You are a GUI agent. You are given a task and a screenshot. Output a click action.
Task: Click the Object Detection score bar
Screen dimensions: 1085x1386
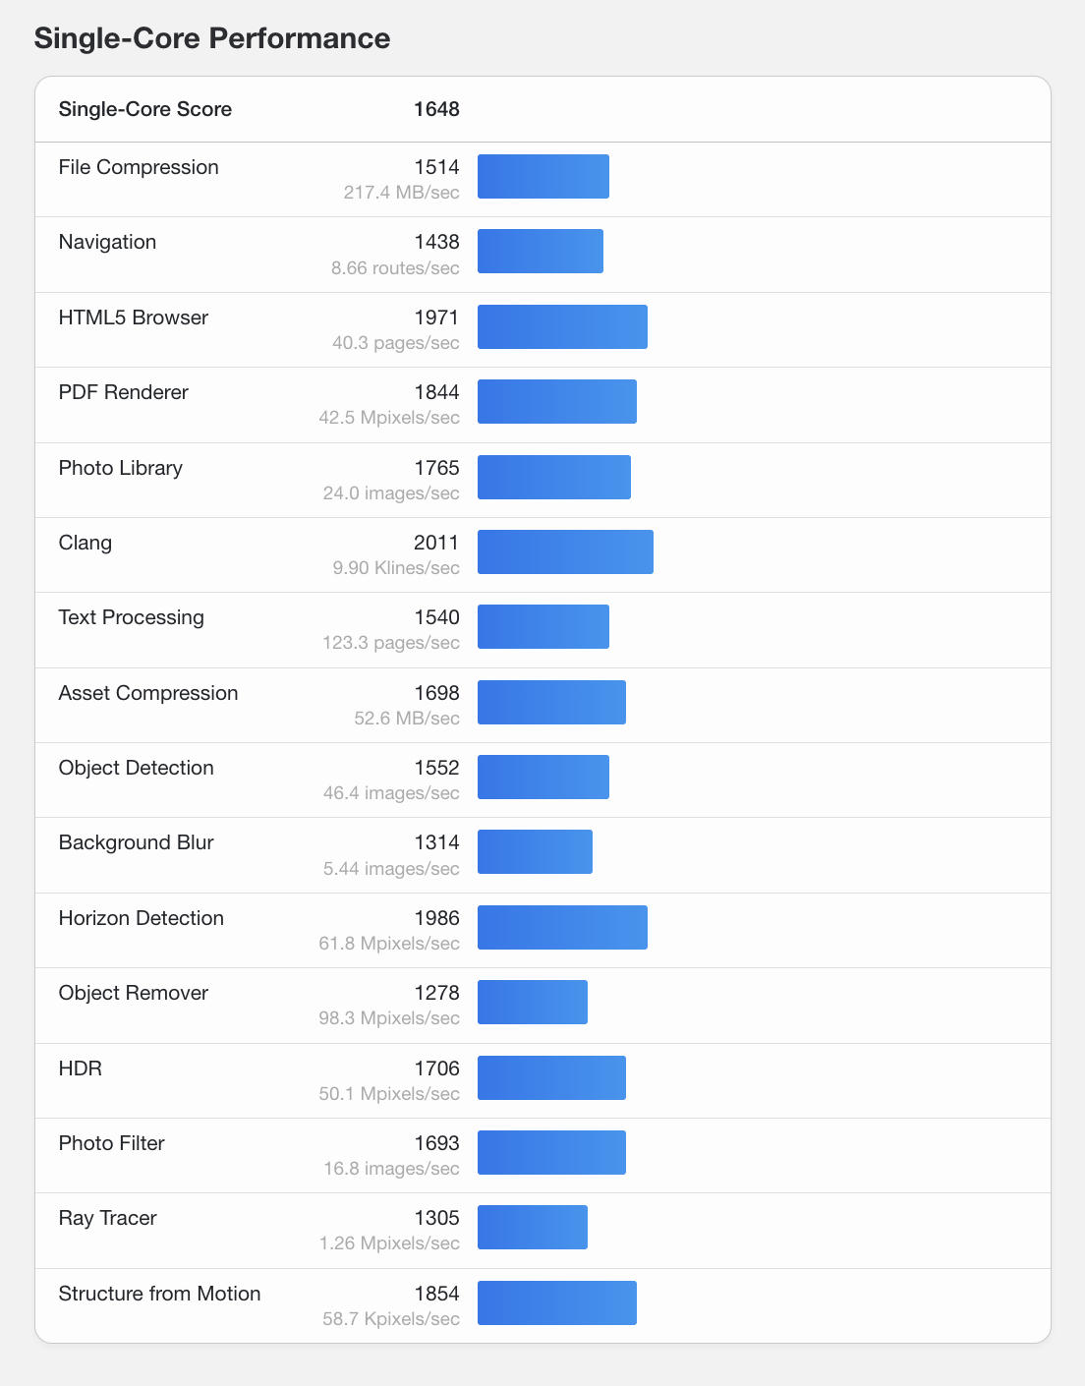point(542,777)
